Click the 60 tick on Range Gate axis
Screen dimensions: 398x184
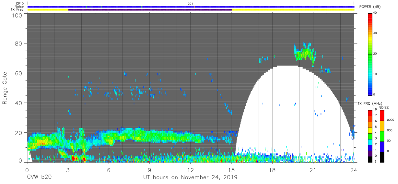point(19,73)
